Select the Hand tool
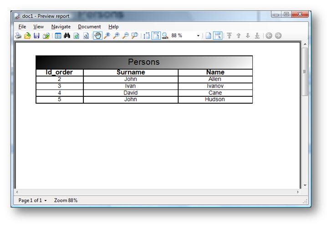Image resolution: width=327 pixels, height=225 pixels. [97, 35]
